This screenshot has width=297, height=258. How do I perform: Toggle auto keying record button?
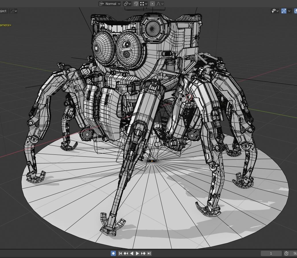coord(113,253)
